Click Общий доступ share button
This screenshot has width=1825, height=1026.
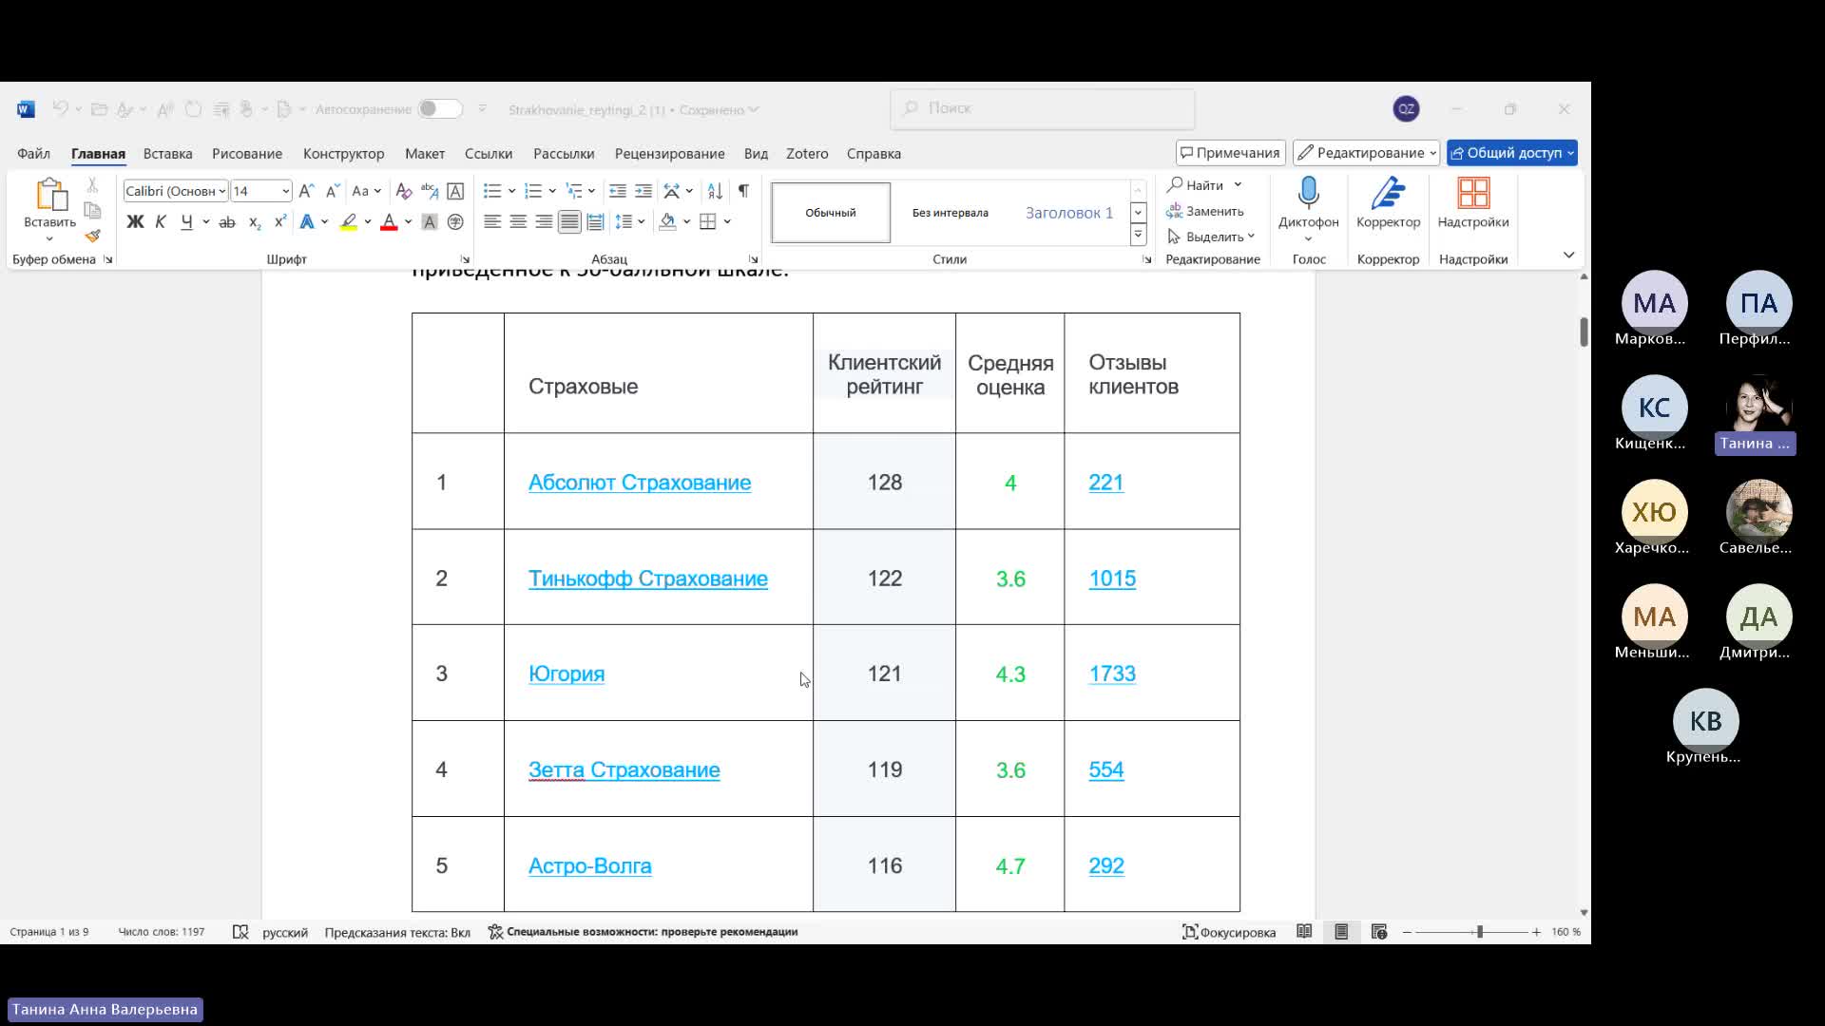(1511, 153)
